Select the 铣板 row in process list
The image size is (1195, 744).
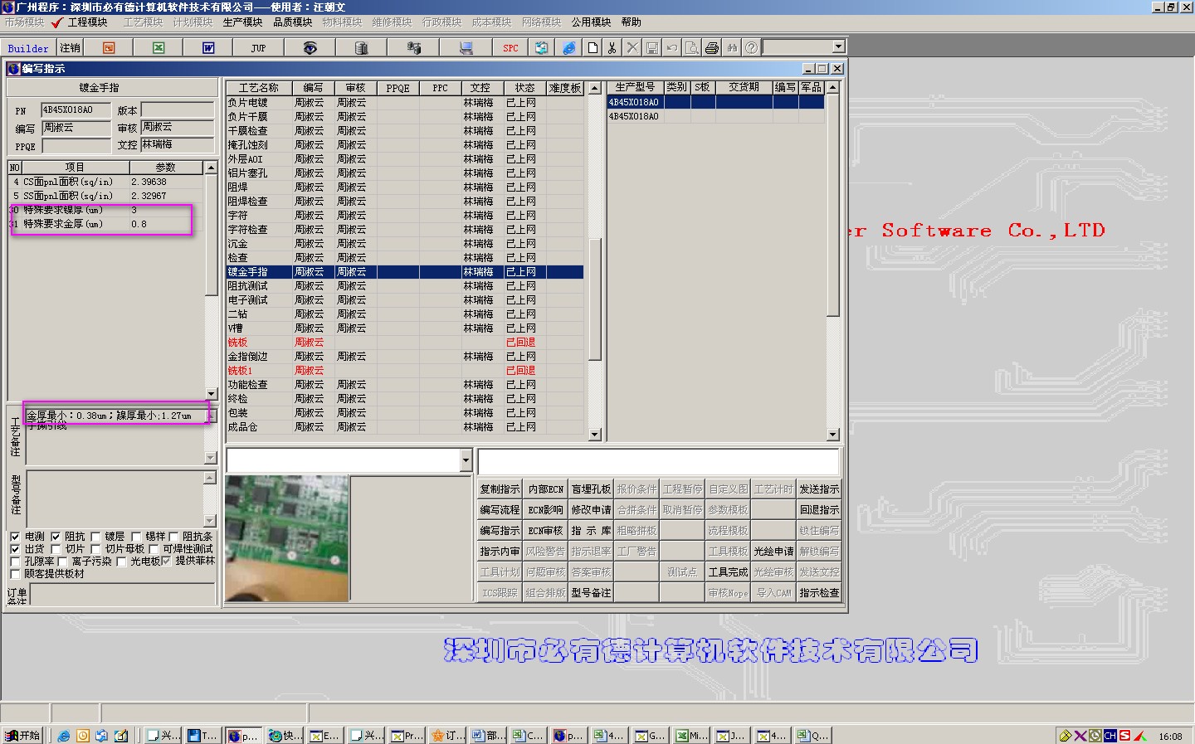click(x=405, y=343)
